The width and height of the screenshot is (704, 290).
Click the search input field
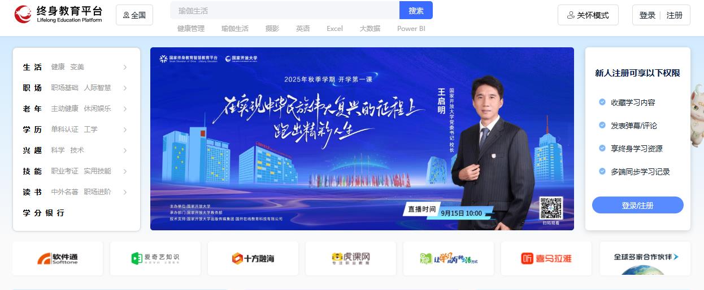pos(285,10)
